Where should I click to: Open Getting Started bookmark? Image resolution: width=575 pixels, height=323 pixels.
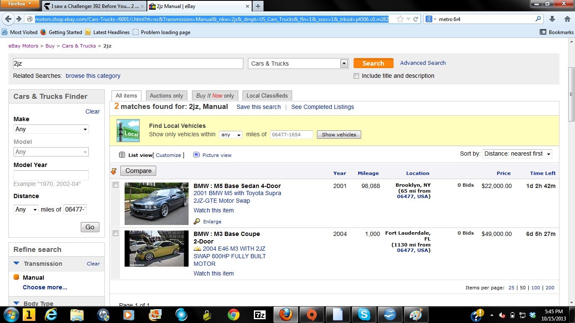point(61,32)
